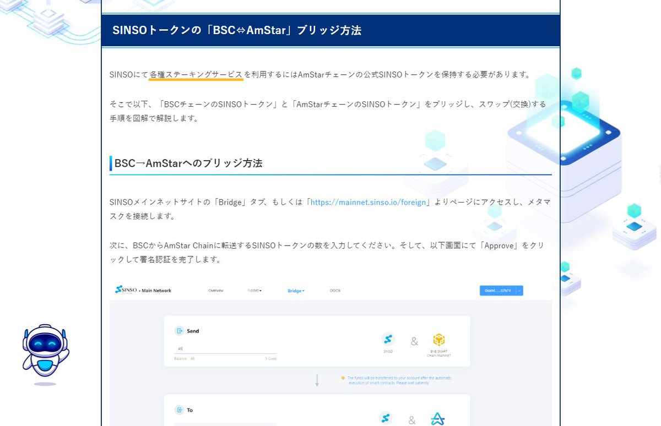
Task: Click the 'Main Network' label text
Action: (x=156, y=291)
